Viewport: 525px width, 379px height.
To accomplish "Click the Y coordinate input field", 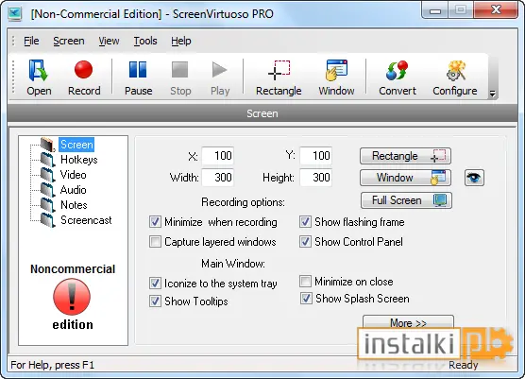I will 315,156.
